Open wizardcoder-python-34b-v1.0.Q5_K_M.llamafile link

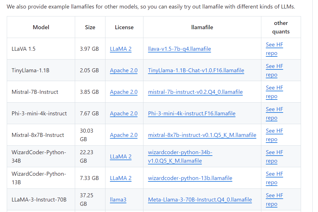click(180, 156)
